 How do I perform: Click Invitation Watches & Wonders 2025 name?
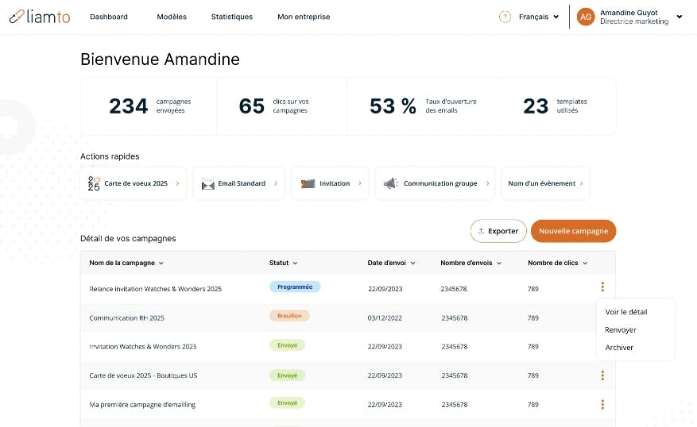tap(143, 347)
